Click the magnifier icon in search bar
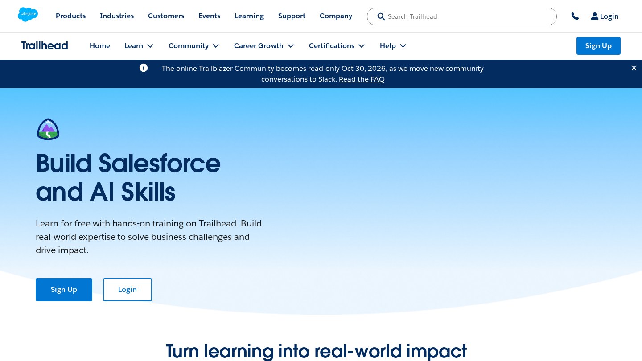Screen dimensions: 642x361 (x=381, y=16)
